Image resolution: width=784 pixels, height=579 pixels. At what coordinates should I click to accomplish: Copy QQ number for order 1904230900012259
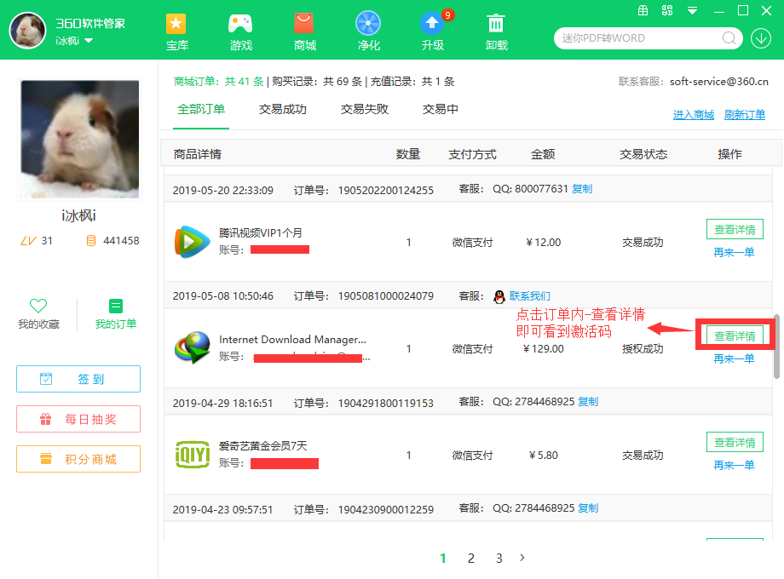tap(588, 508)
